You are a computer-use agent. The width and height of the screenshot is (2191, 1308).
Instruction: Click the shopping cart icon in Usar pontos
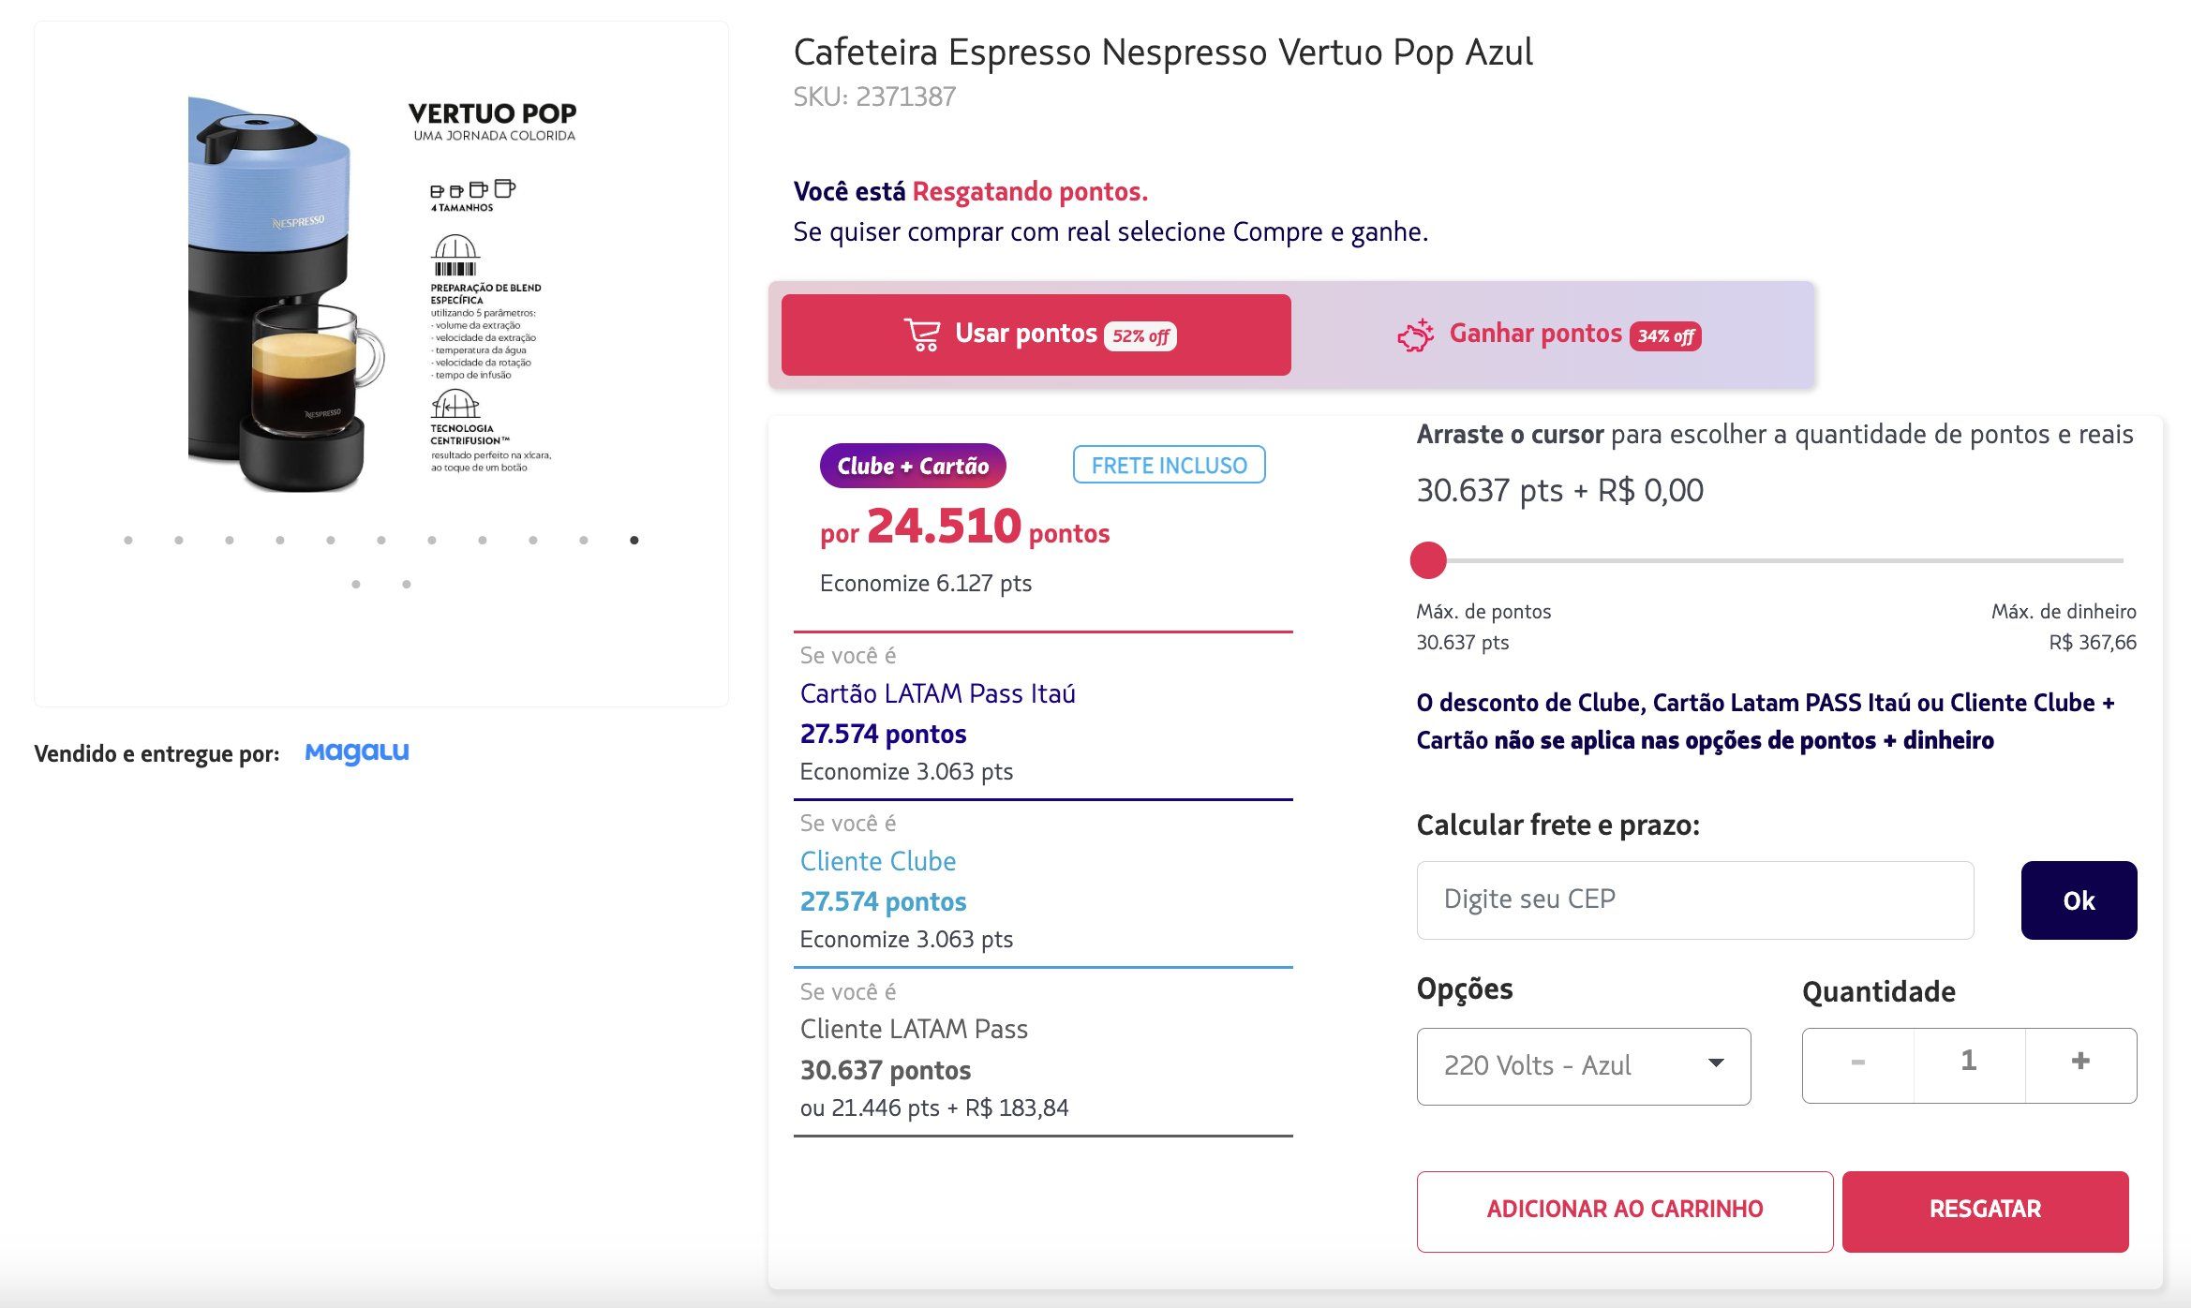922,334
